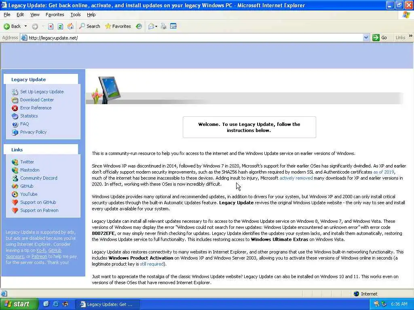Image resolution: width=414 pixels, height=310 pixels.
Task: Open the Edit menu
Action: coord(20,15)
